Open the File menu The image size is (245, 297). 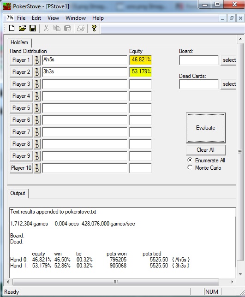[x=21, y=18]
